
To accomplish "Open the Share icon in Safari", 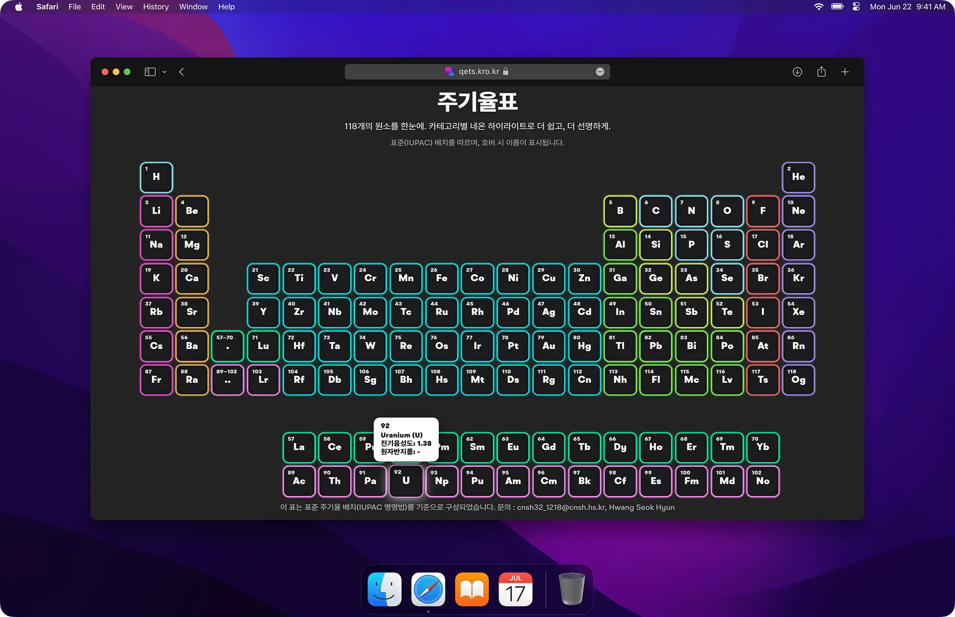I will 821,72.
